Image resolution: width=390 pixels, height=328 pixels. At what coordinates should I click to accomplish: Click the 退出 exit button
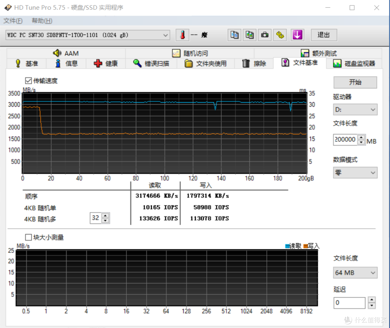point(324,35)
